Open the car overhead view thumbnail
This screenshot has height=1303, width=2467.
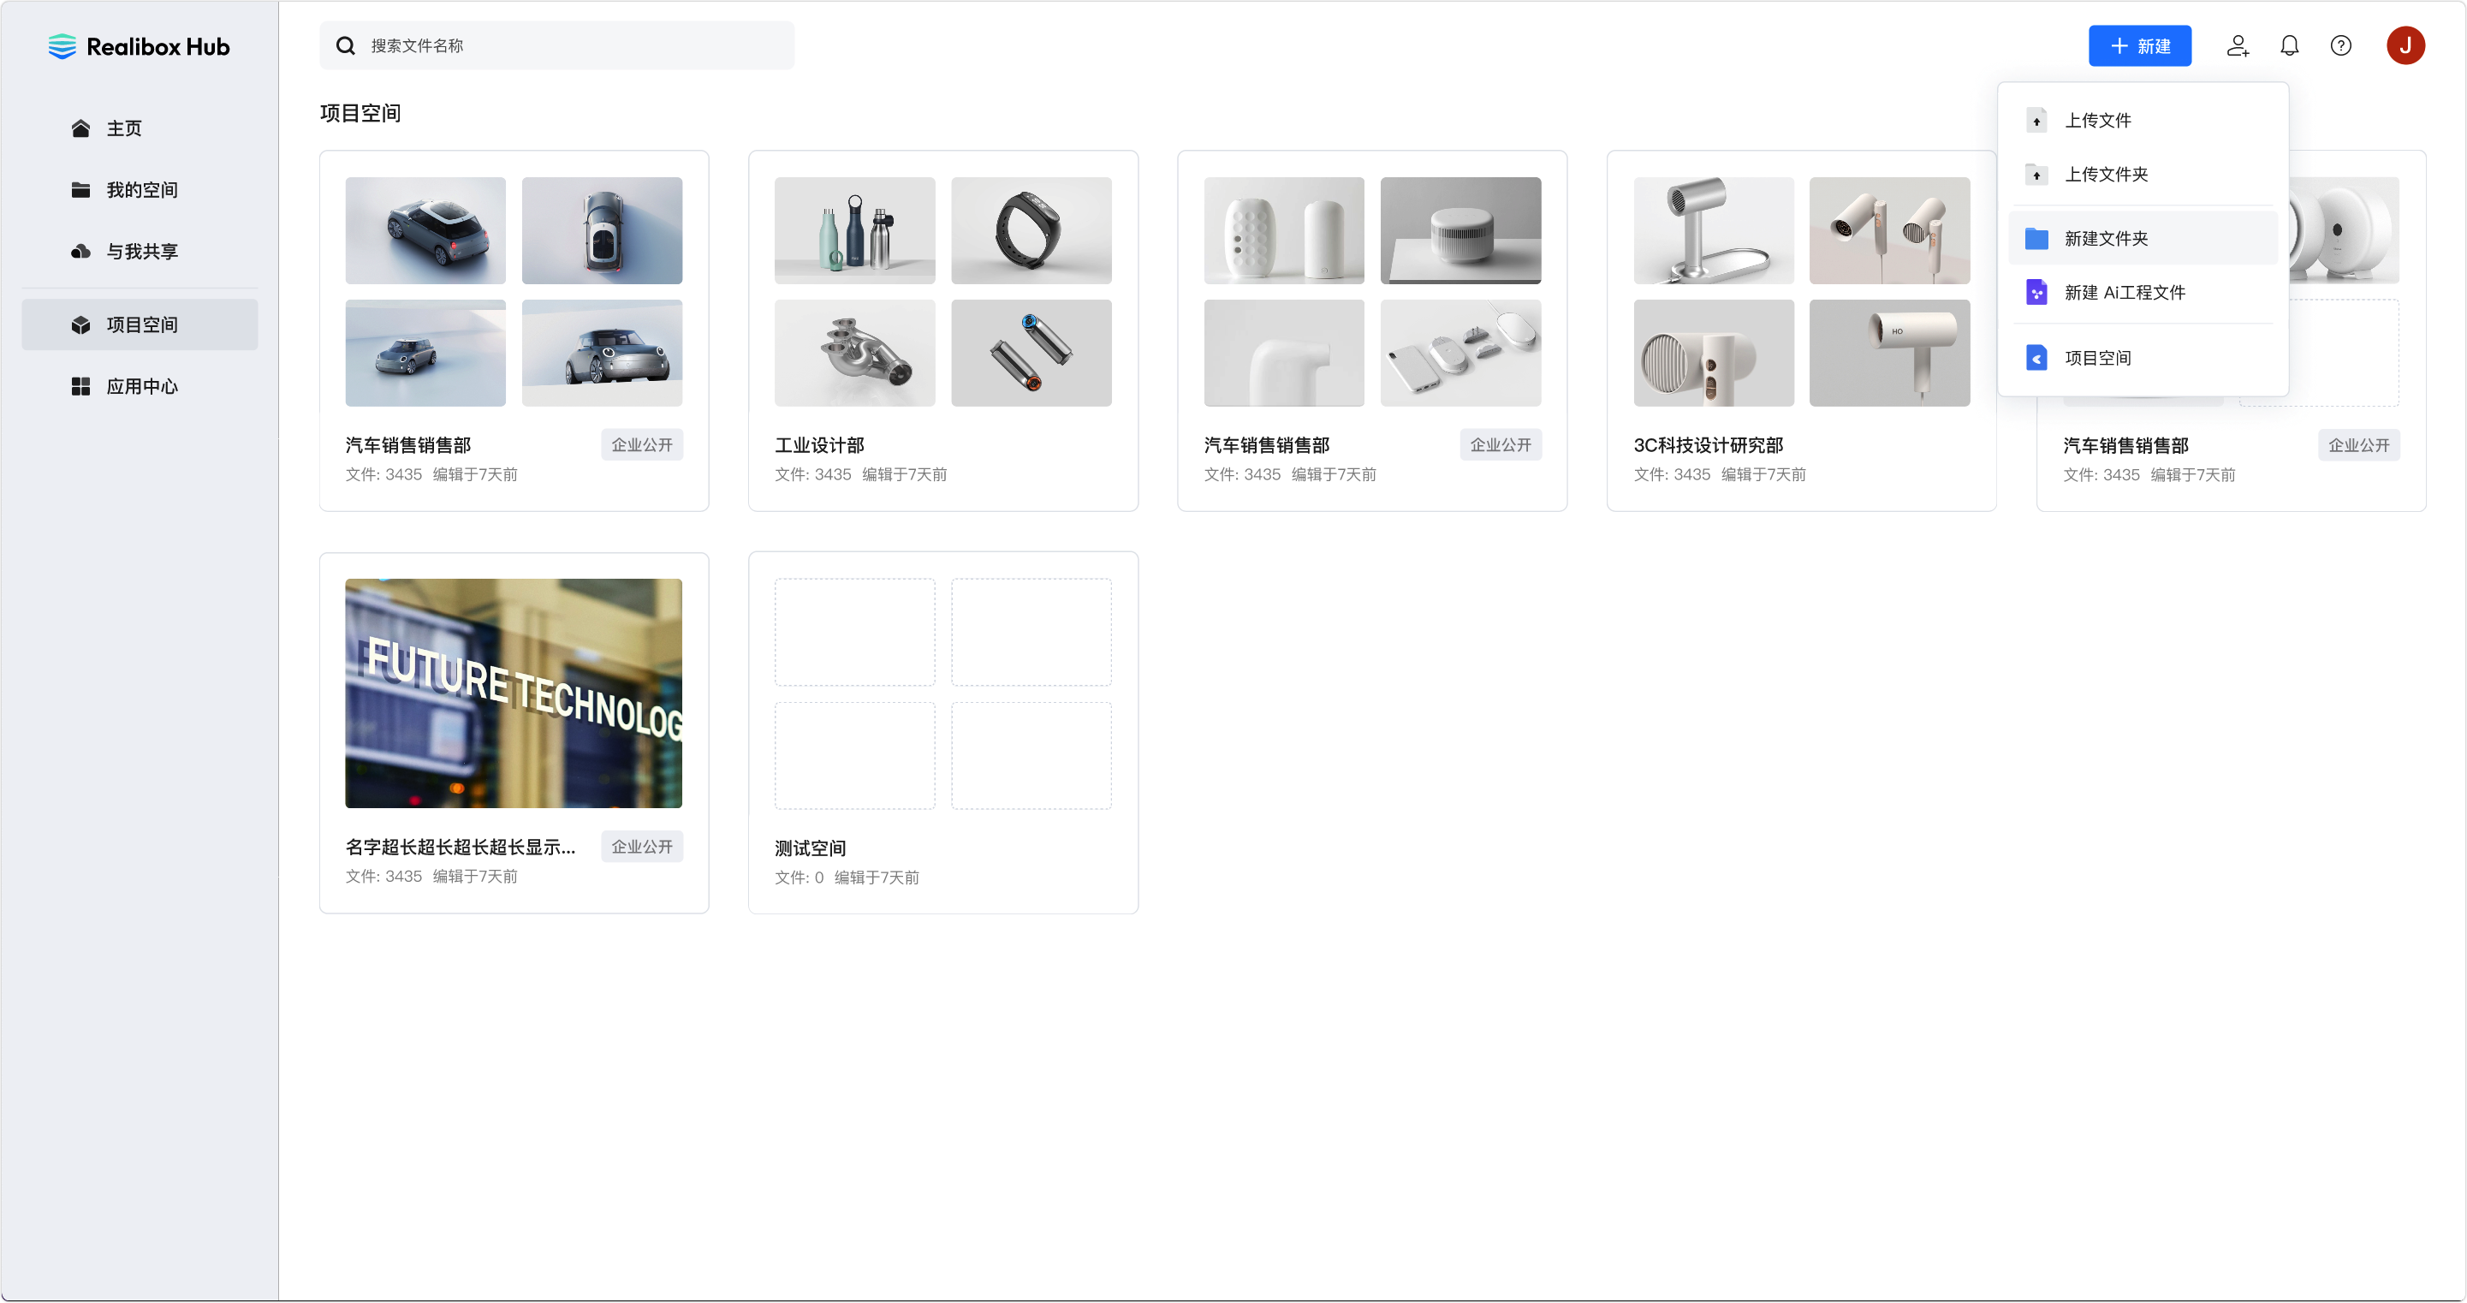[x=602, y=230]
